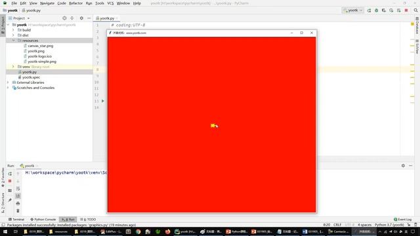Click inside the red Tk window canvas
This screenshot has height=236, width=420.
coord(211,125)
